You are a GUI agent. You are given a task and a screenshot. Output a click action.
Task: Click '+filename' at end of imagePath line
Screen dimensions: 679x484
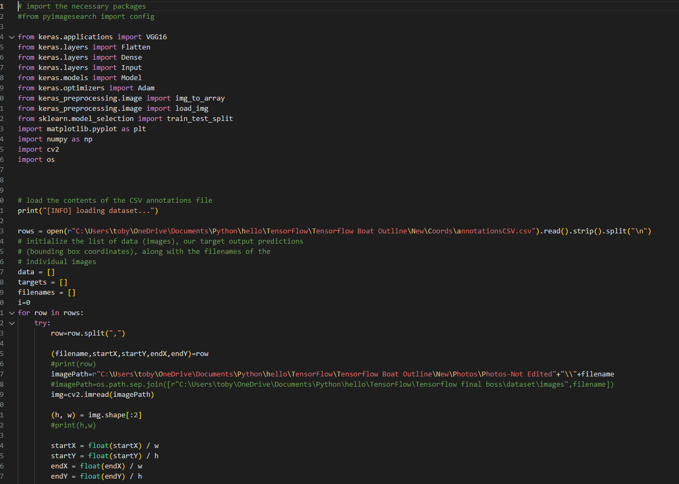coord(596,374)
